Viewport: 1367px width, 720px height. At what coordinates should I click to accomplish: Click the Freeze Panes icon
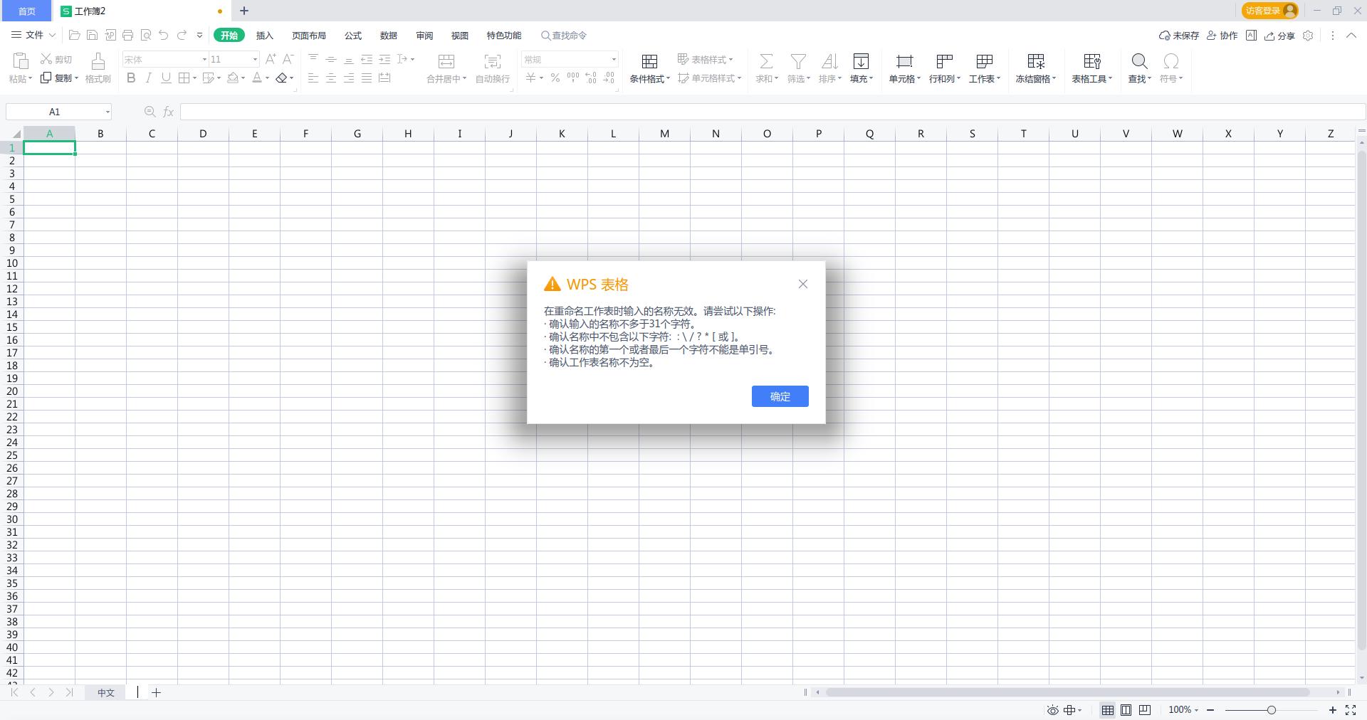(1035, 68)
